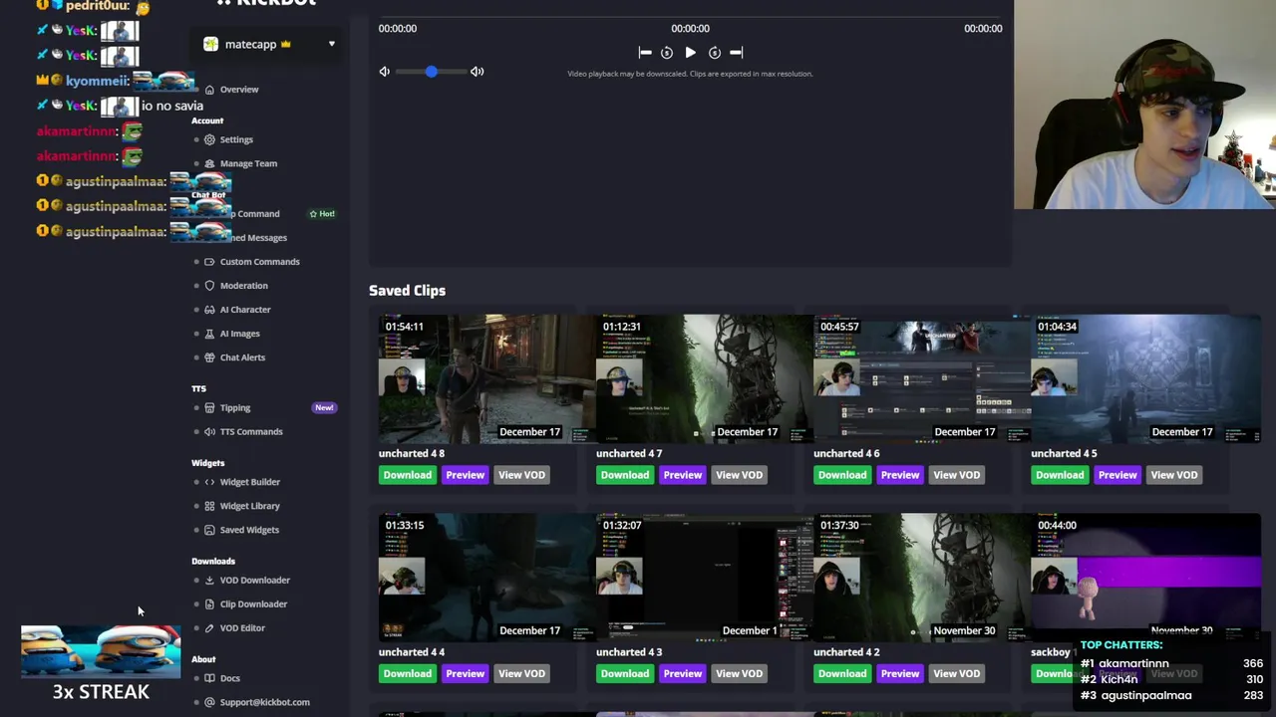
Task: Click the VOD Downloader download icon
Action: click(x=209, y=581)
